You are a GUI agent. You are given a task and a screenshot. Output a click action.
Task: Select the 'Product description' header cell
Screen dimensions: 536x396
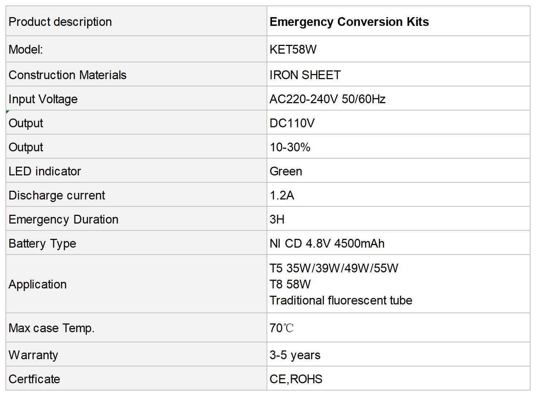(x=136, y=21)
